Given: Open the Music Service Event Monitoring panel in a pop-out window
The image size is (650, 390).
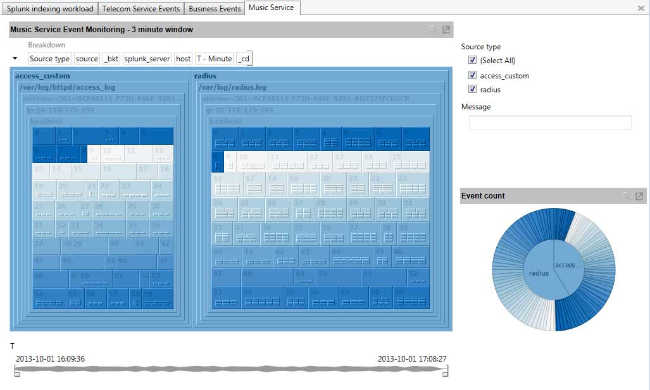Looking at the screenshot, I should coord(446,30).
